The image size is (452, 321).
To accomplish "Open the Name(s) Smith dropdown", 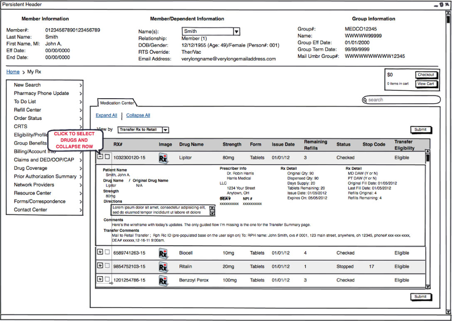I will [x=211, y=32].
